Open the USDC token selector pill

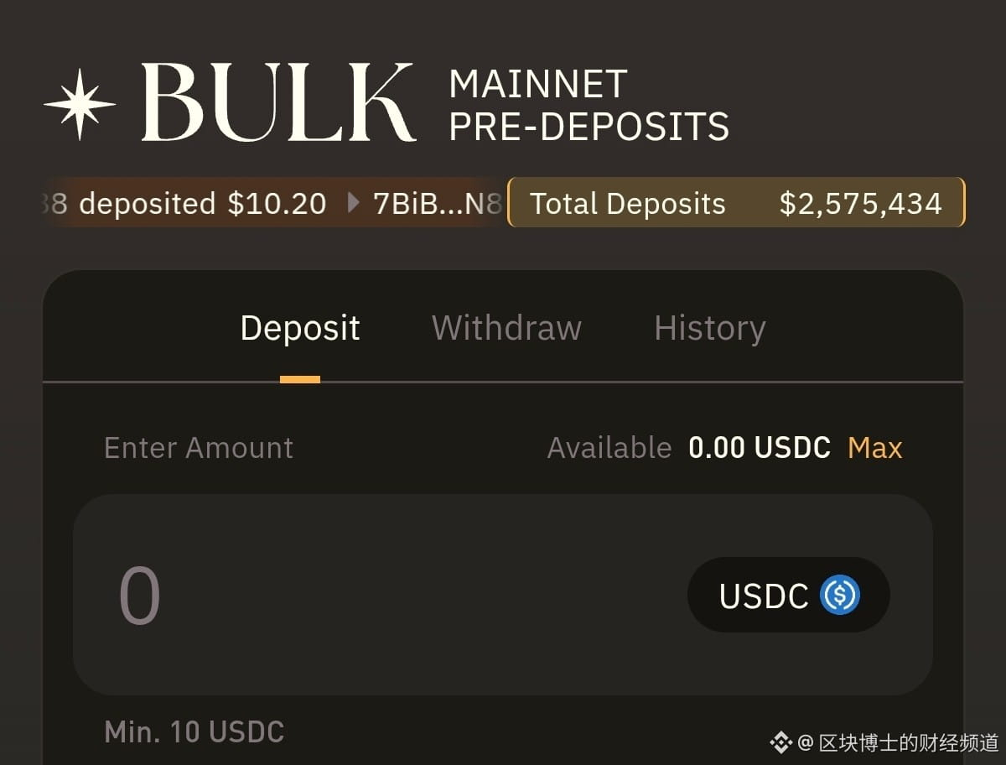pos(789,595)
